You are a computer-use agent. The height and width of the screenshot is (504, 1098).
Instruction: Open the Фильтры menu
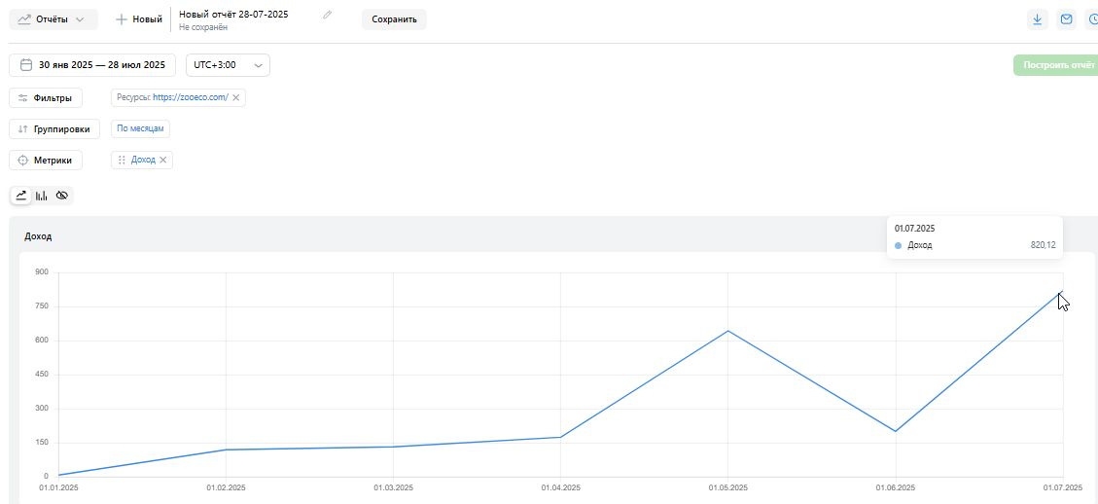(x=46, y=98)
